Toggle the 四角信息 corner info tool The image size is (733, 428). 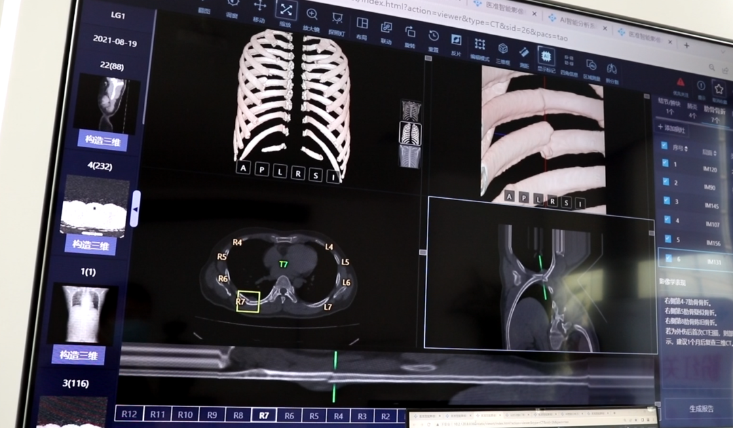coord(569,64)
